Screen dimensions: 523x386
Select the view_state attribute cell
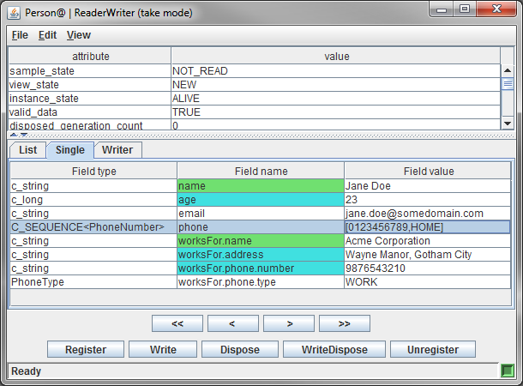click(90, 84)
